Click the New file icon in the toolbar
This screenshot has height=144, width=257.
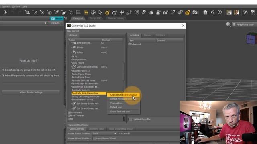click(x=5, y=12)
